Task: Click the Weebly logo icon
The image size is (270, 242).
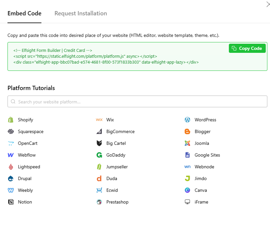Action: coord(11,190)
